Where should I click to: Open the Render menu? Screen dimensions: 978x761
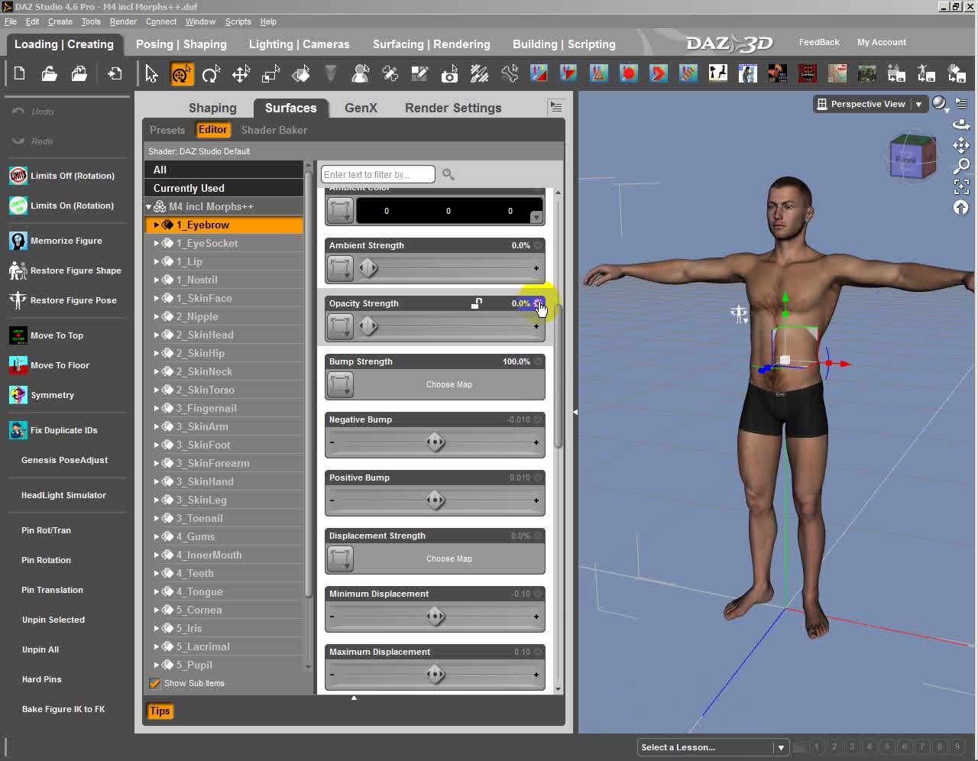coord(123,21)
